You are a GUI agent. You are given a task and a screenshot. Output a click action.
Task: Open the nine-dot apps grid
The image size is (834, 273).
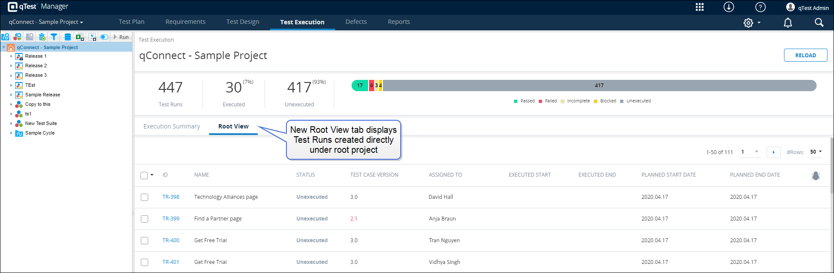(699, 7)
